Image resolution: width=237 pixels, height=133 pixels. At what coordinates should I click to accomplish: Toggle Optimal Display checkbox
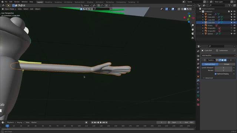point(216,74)
